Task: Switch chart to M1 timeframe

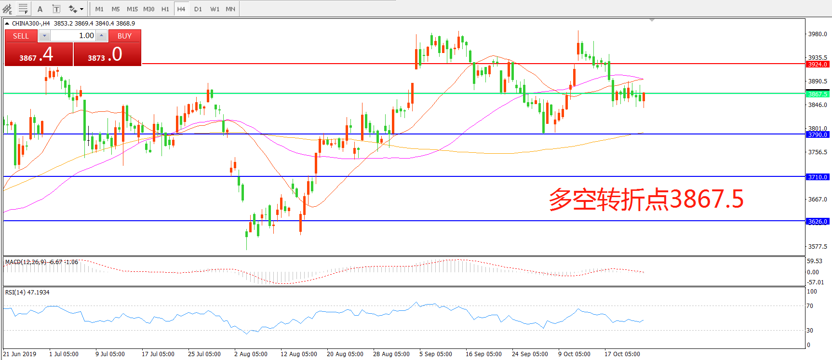Action: (99, 9)
